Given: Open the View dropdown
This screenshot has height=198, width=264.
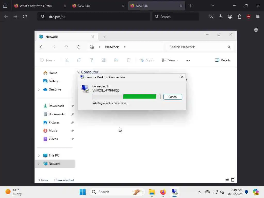Looking at the screenshot, I should pyautogui.click(x=170, y=60).
